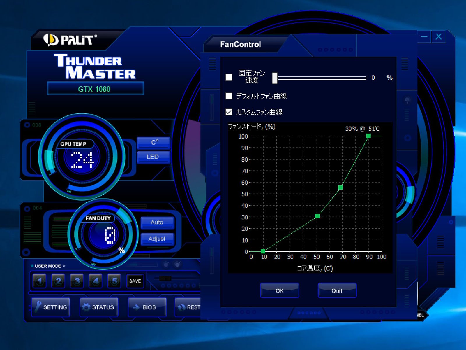The width and height of the screenshot is (466, 350).
Task: Click the Palit logo
Action: [x=70, y=40]
